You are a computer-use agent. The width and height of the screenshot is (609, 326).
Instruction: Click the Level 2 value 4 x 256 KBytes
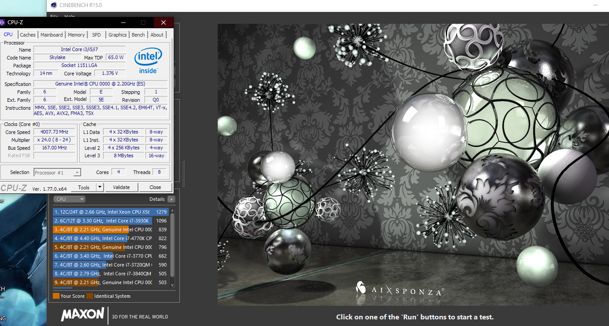[x=124, y=148]
